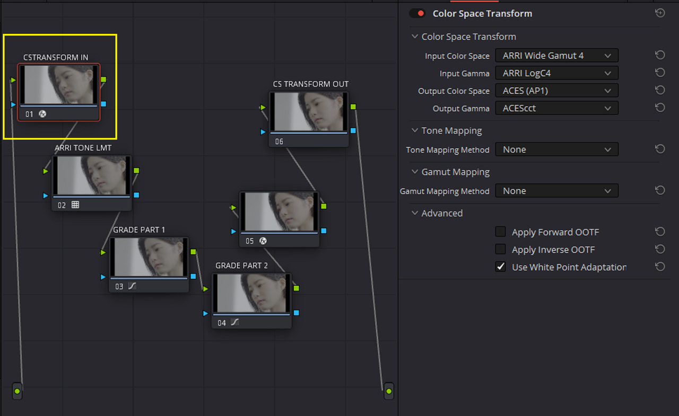Toggle the Color Space Transform effect on/off

[417, 14]
